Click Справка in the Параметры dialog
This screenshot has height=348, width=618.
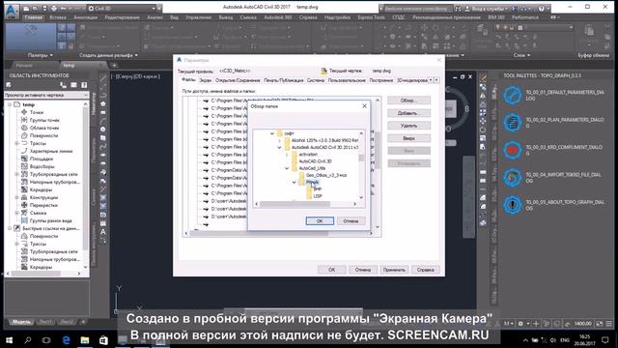point(425,270)
